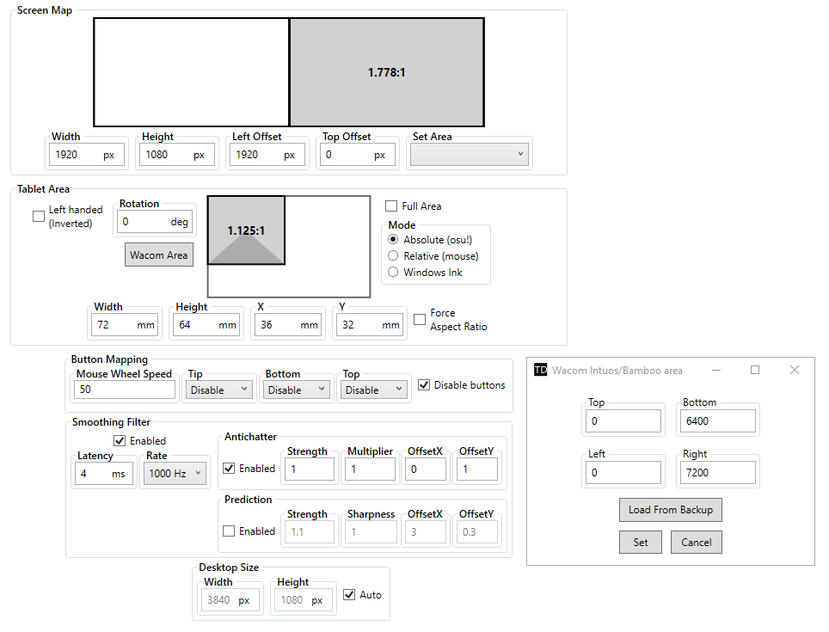This screenshot has width=829, height=632.
Task: Maximize the Wacom Intuos/Bamboo area dialog
Action: (755, 370)
